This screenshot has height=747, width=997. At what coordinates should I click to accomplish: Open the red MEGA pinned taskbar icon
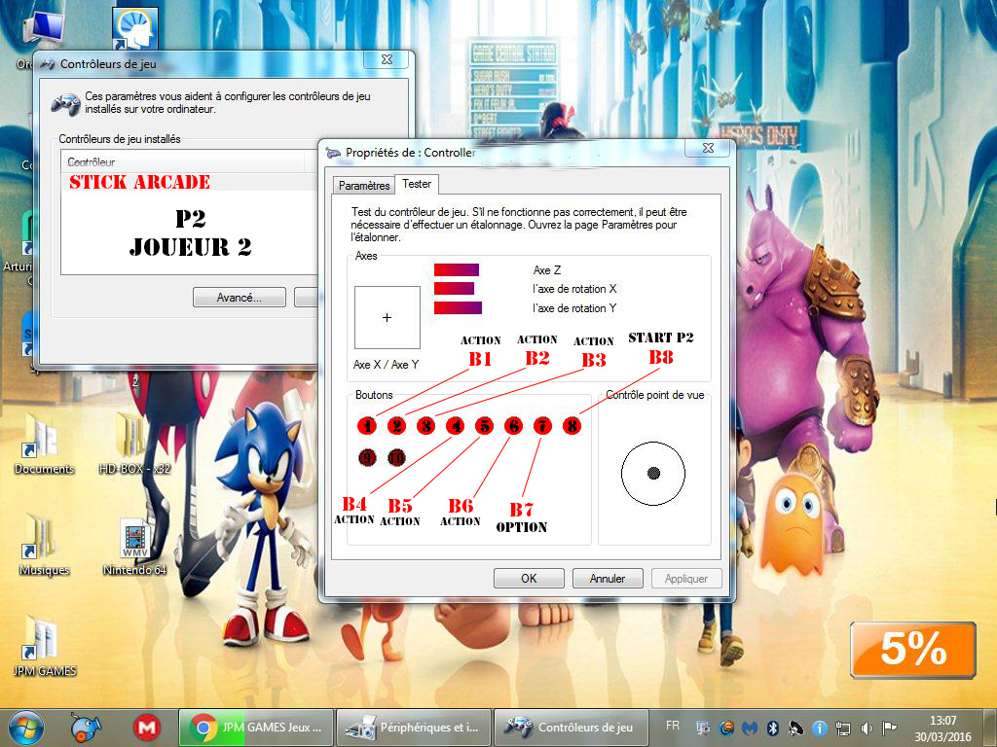click(147, 728)
